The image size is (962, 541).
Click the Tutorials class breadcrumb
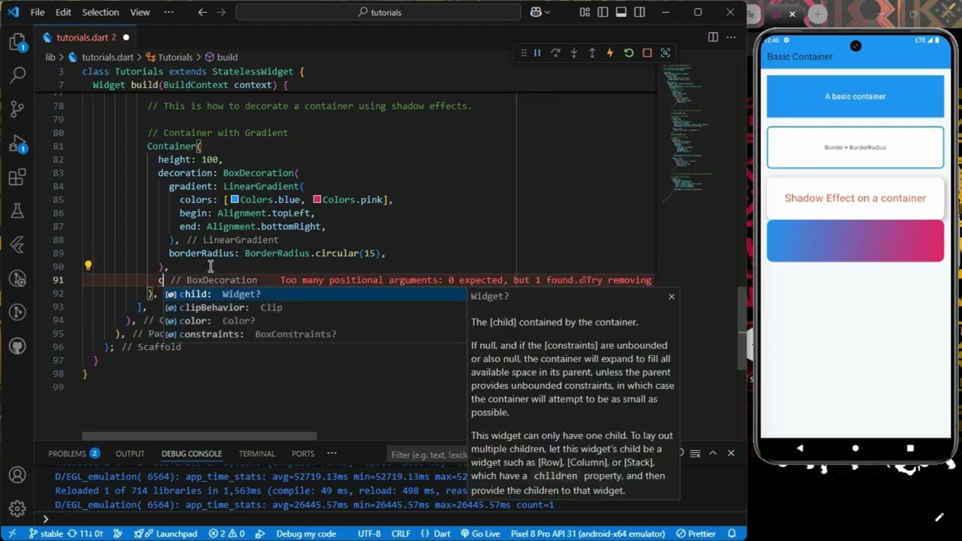click(x=168, y=57)
